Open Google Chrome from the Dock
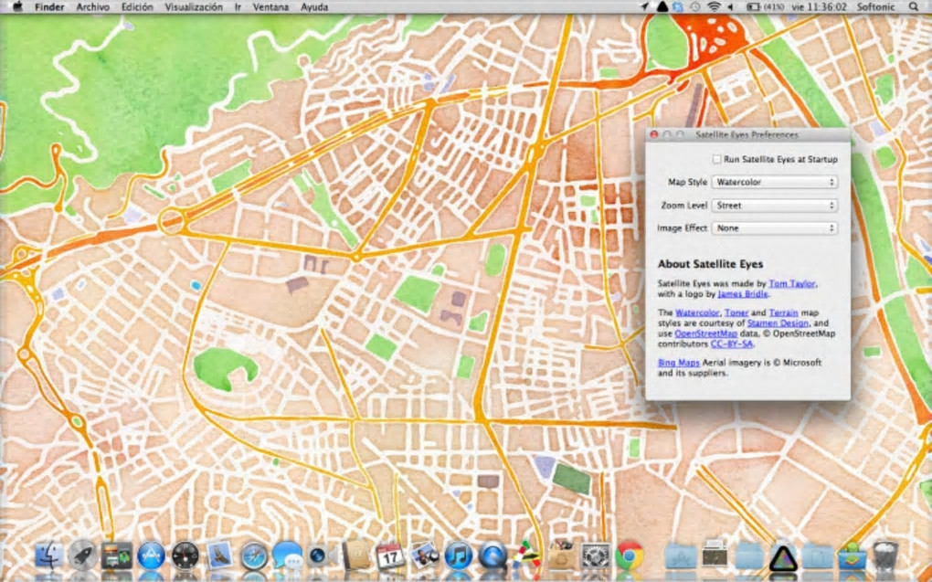Image resolution: width=932 pixels, height=582 pixels. pyautogui.click(x=629, y=555)
